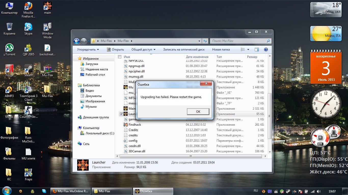The width and height of the screenshot is (348, 195).
Task: Open the Fraps desktop icon
Action: (28, 173)
